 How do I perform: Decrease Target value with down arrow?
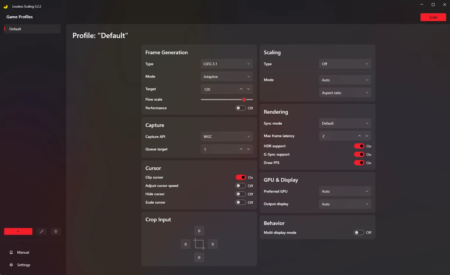pos(248,89)
